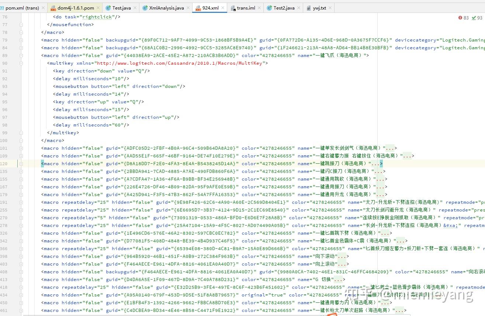Click guid {44038EA9-2ACE-45E2-A872-210ACB3B6ADD}
This screenshot has height=316, width=485.
(180, 56)
